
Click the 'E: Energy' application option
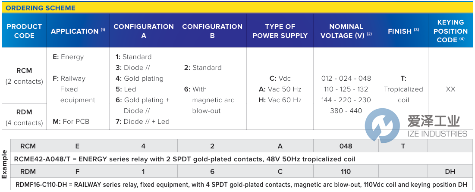click(x=68, y=57)
